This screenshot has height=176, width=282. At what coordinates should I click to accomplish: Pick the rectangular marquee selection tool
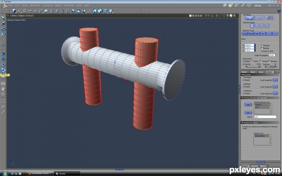[x=3, y=101]
